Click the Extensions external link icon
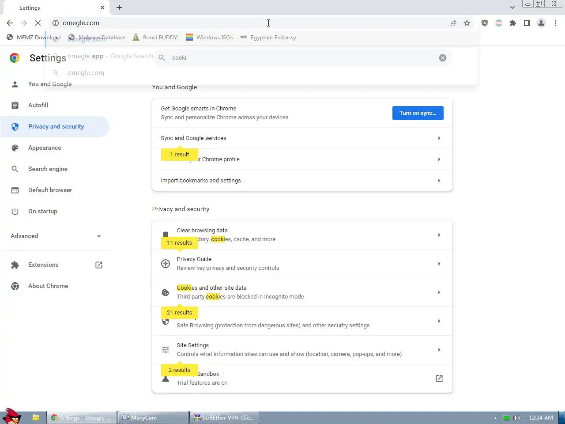The image size is (565, 424). [99, 265]
